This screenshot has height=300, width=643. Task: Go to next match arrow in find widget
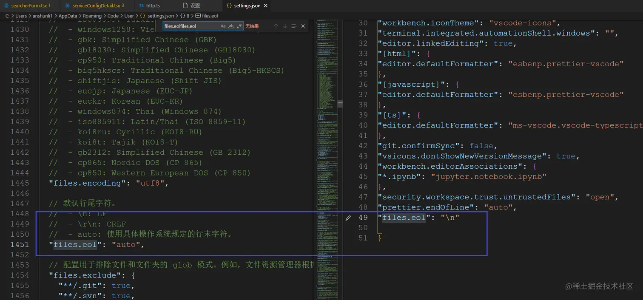pyautogui.click(x=285, y=26)
